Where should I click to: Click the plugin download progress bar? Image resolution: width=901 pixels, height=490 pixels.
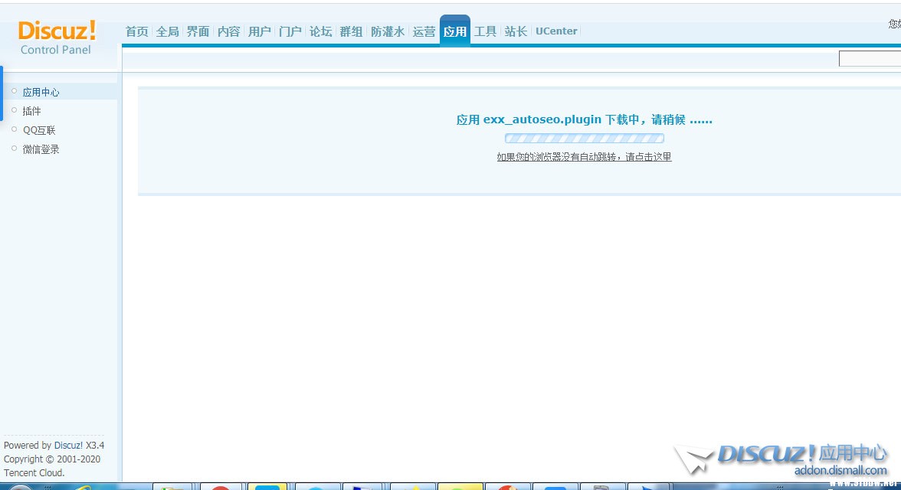[584, 139]
